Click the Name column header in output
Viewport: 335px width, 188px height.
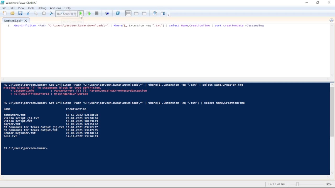[7, 109]
